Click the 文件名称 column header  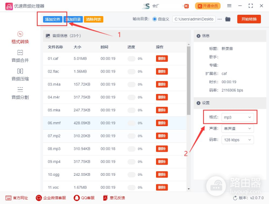click(x=55, y=47)
